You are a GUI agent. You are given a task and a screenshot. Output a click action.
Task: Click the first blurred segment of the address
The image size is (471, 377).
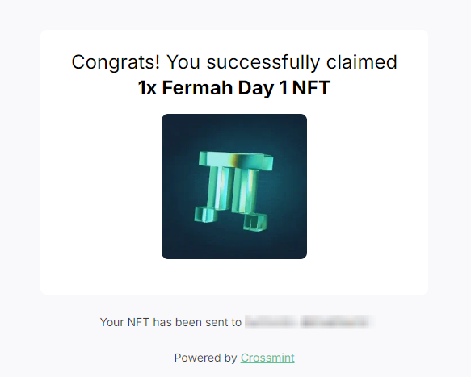pyautogui.click(x=270, y=322)
